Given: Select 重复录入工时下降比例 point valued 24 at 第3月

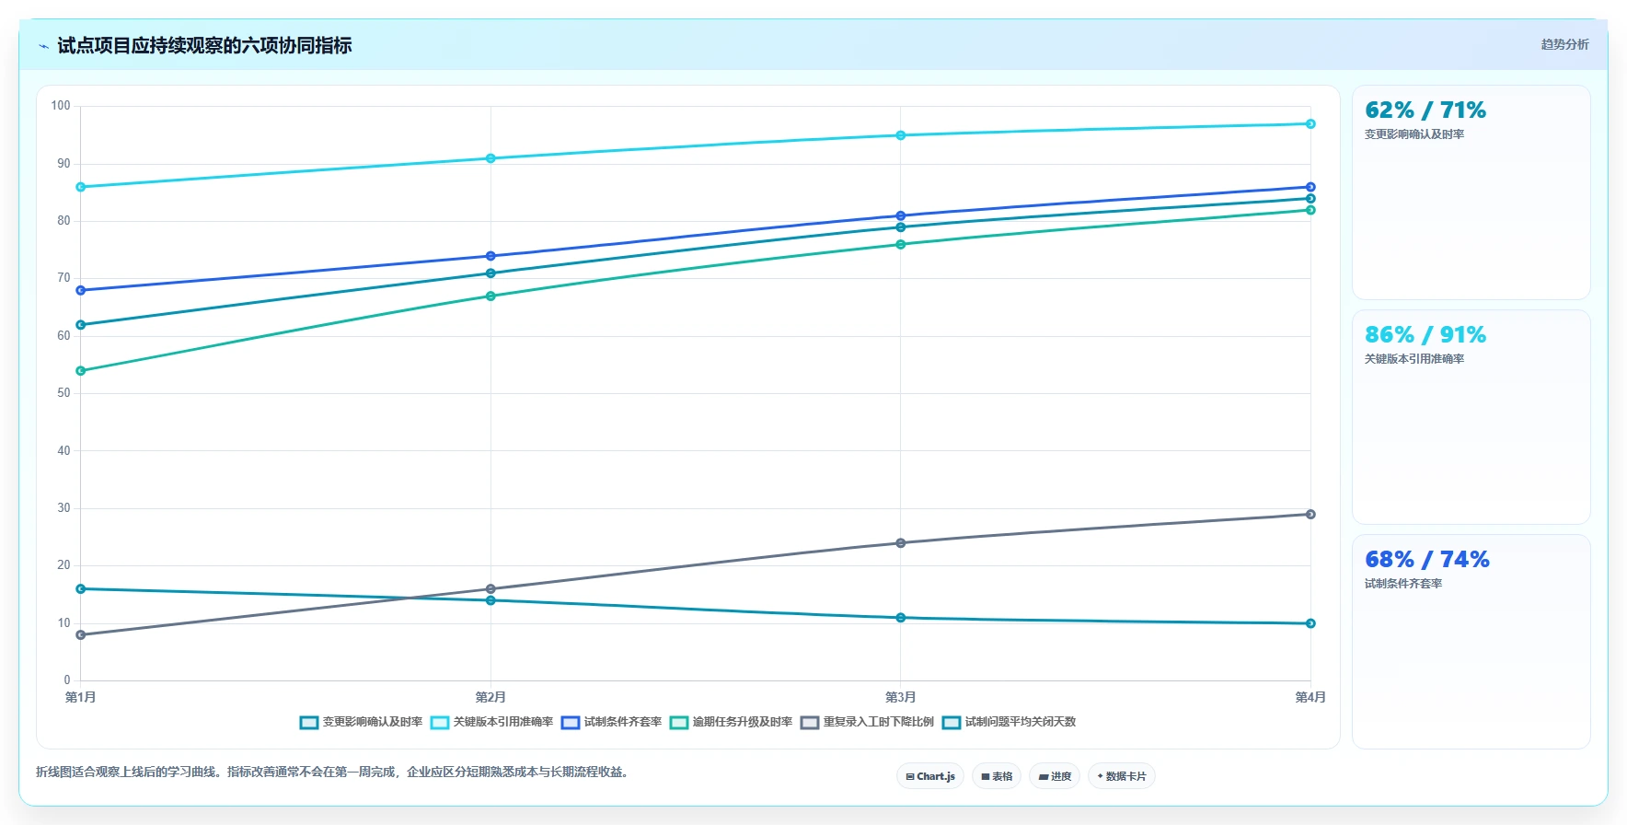Looking at the screenshot, I should [901, 543].
